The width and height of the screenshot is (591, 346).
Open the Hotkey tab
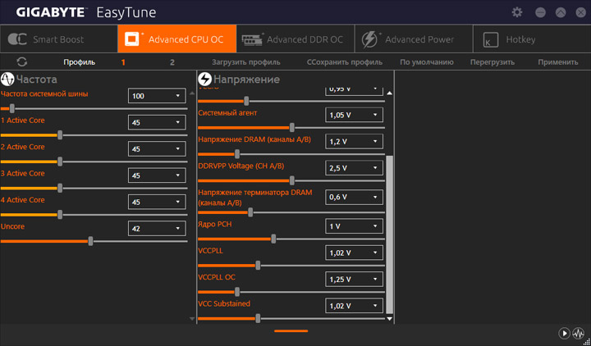532,39
